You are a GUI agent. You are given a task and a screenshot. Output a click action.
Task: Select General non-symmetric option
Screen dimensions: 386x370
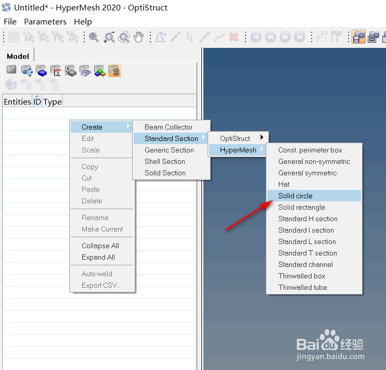tap(314, 161)
